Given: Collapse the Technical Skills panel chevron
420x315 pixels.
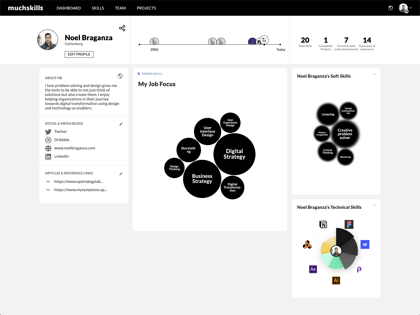Looking at the screenshot, I should [374, 205].
